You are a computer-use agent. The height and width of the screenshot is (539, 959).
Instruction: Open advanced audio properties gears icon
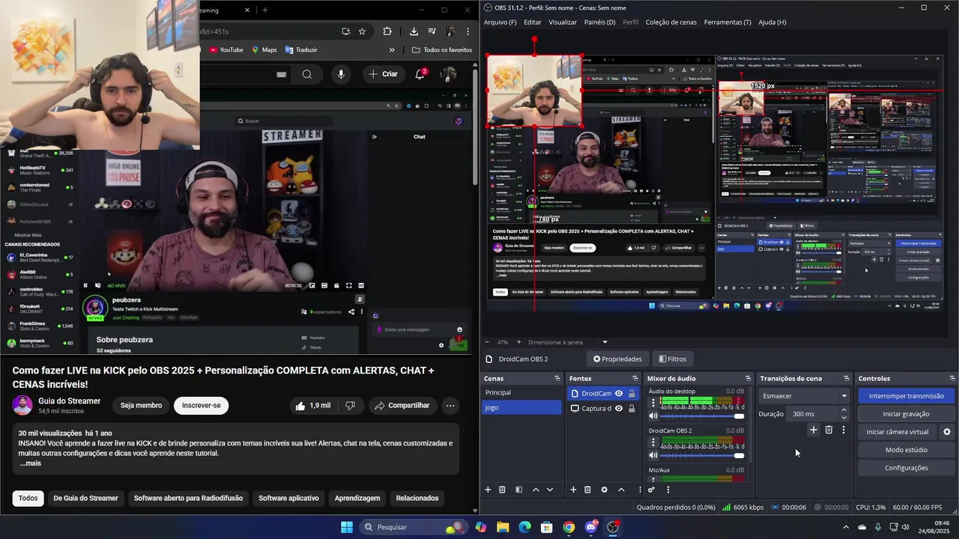[x=651, y=490]
